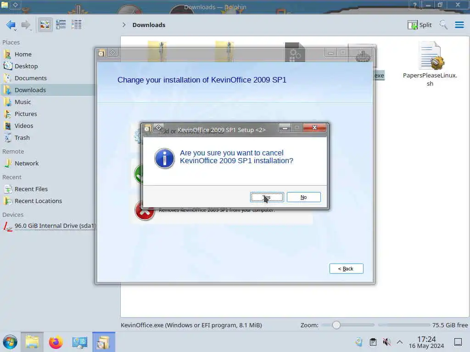The image size is (470, 352).
Task: Focus the KevinOffice installer taskbar entry
Action: pyautogui.click(x=103, y=342)
